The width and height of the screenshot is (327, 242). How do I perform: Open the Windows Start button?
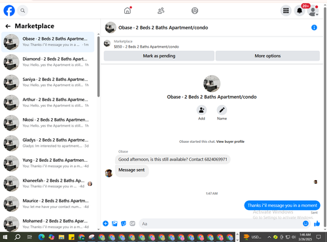(5, 237)
